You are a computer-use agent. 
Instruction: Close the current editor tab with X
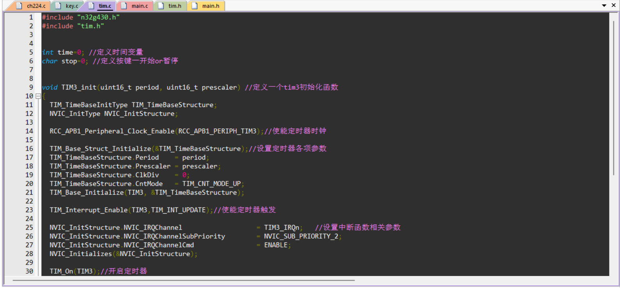click(x=613, y=5)
